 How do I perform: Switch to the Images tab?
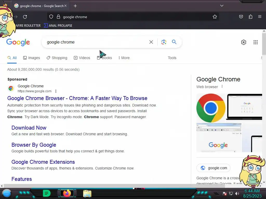pyautogui.click(x=31, y=58)
